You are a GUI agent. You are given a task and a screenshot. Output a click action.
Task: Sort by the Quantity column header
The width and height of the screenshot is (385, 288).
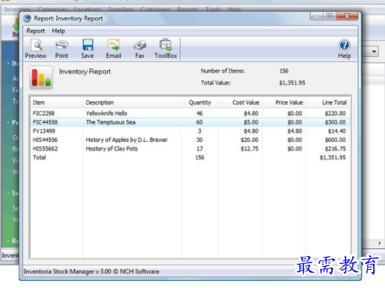[x=200, y=103]
